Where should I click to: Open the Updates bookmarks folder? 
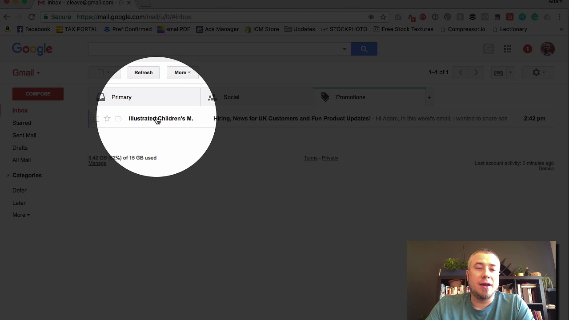(300, 29)
